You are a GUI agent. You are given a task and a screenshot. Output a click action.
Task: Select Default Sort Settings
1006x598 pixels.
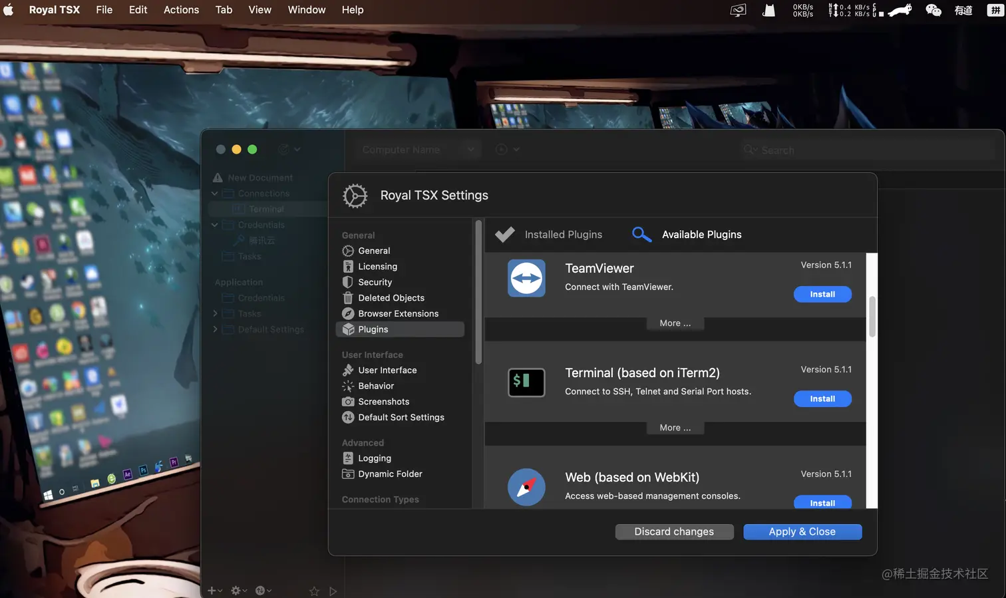(400, 418)
